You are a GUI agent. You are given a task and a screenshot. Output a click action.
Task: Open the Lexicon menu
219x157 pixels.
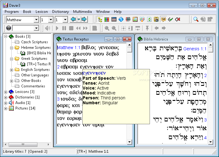click(x=42, y=12)
